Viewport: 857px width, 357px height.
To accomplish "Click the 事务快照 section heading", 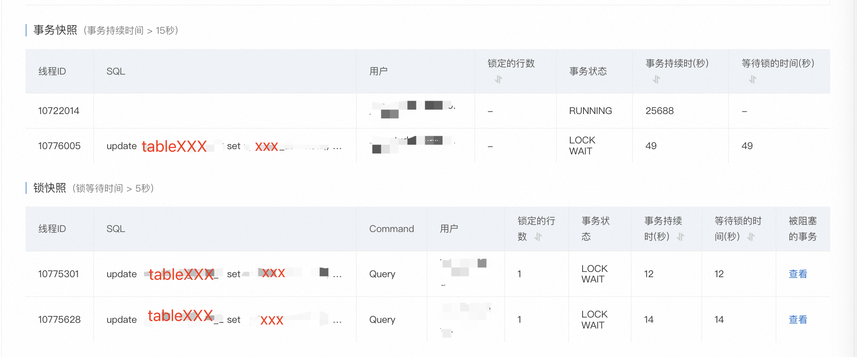I will click(x=55, y=30).
